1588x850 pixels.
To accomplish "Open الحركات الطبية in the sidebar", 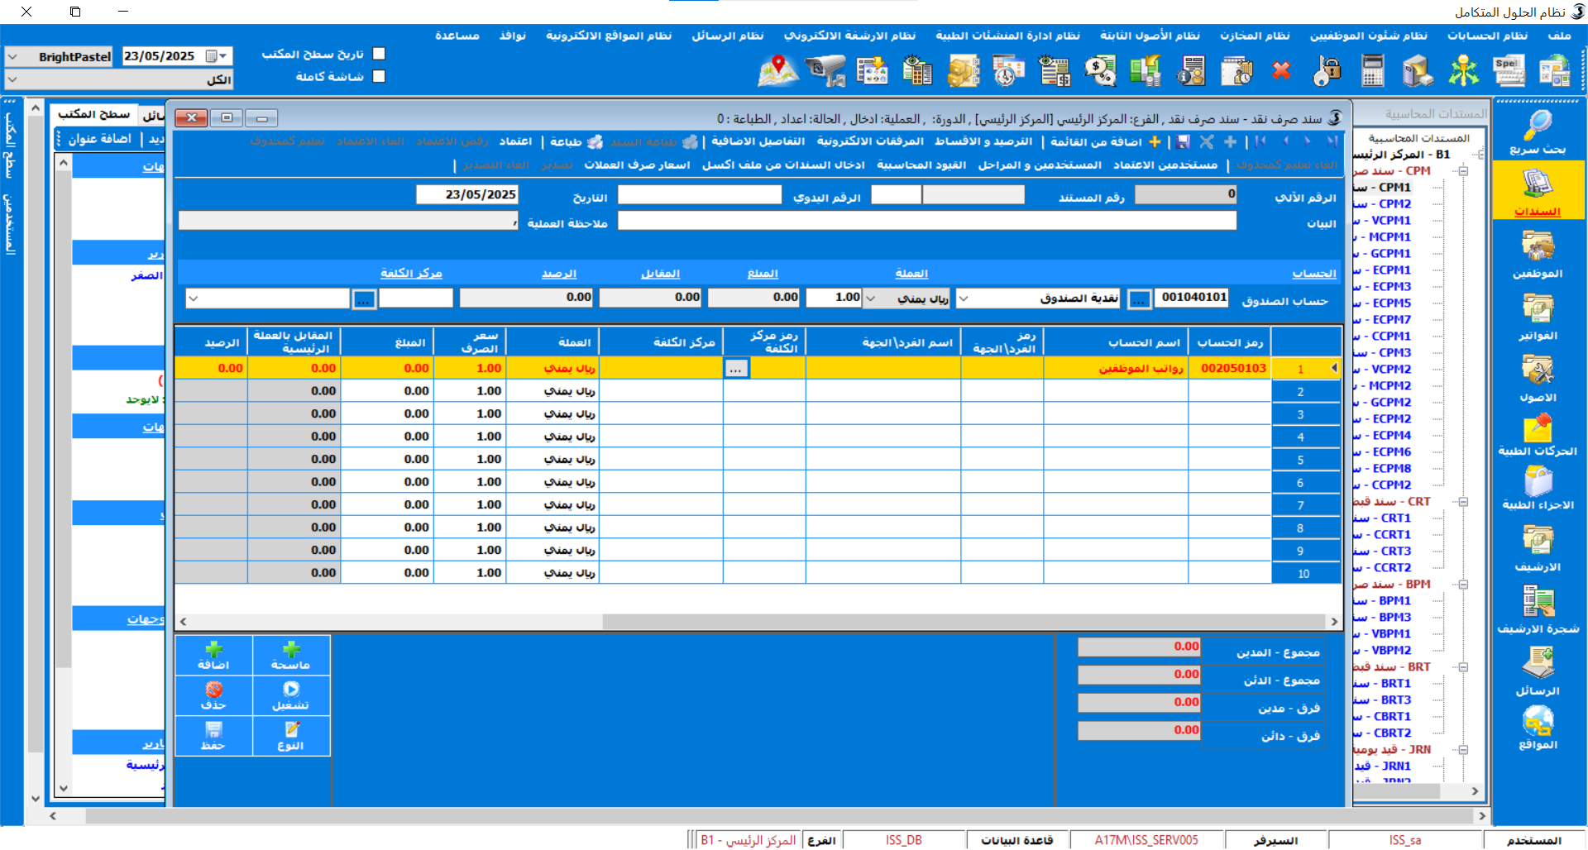I will click(x=1538, y=435).
